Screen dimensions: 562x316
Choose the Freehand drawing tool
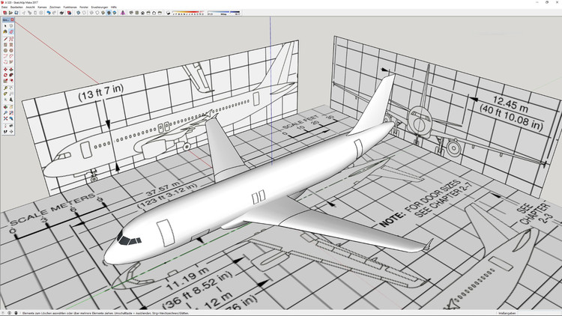pyautogui.click(x=11, y=39)
